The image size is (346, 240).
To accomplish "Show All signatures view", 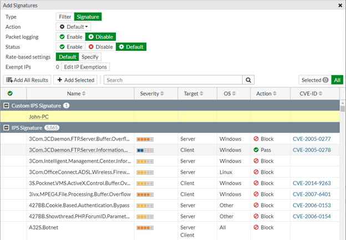I will click(x=337, y=80).
